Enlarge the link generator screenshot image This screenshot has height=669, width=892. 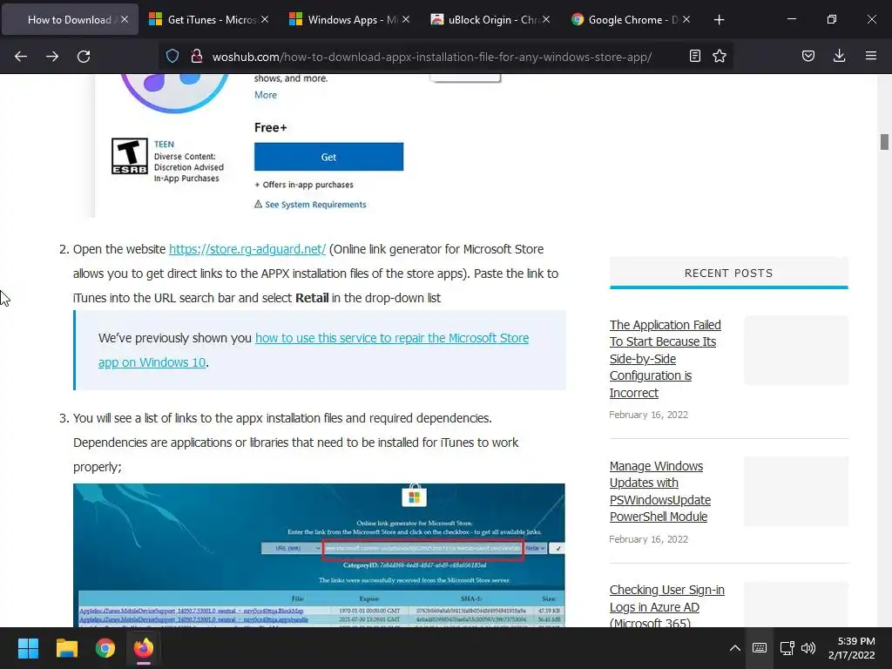tap(319, 555)
